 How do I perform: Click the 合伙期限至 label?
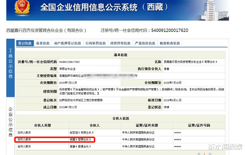click(x=153, y=82)
